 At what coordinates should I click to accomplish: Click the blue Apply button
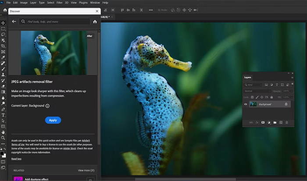coord(53,120)
